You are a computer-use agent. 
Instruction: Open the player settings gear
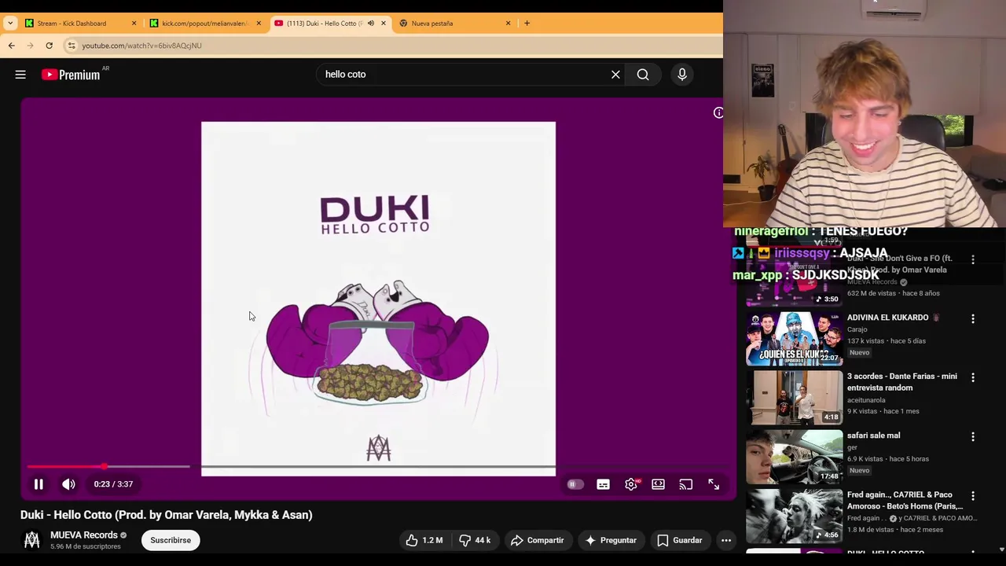pos(631,484)
